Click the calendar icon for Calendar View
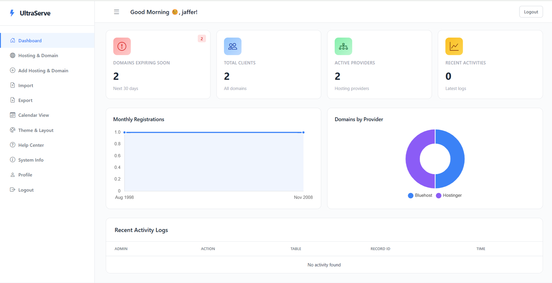Viewport: 552px width, 283px height. tap(13, 115)
